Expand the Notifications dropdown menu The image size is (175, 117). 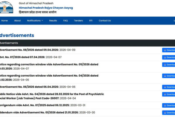(35, 20)
